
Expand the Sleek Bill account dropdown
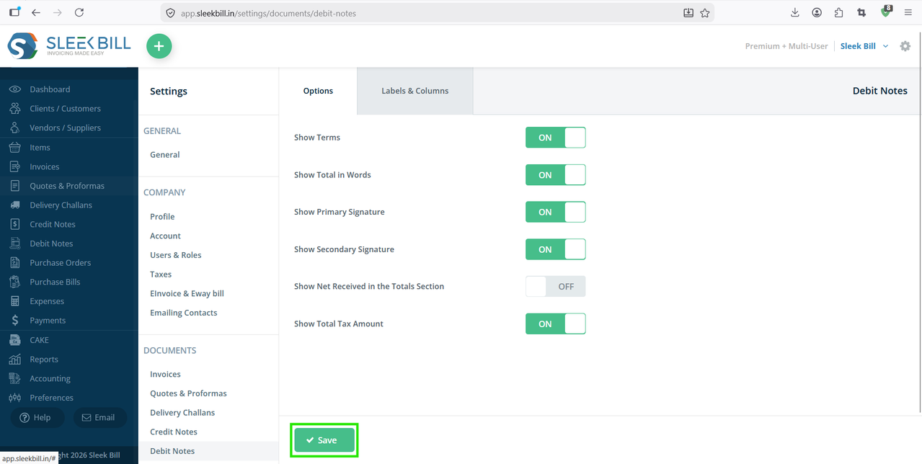(864, 46)
